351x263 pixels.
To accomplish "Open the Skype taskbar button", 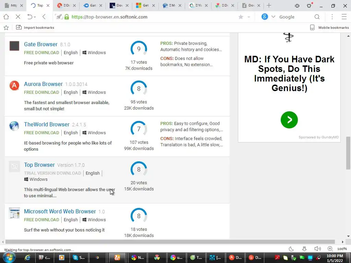I will point(78,258).
